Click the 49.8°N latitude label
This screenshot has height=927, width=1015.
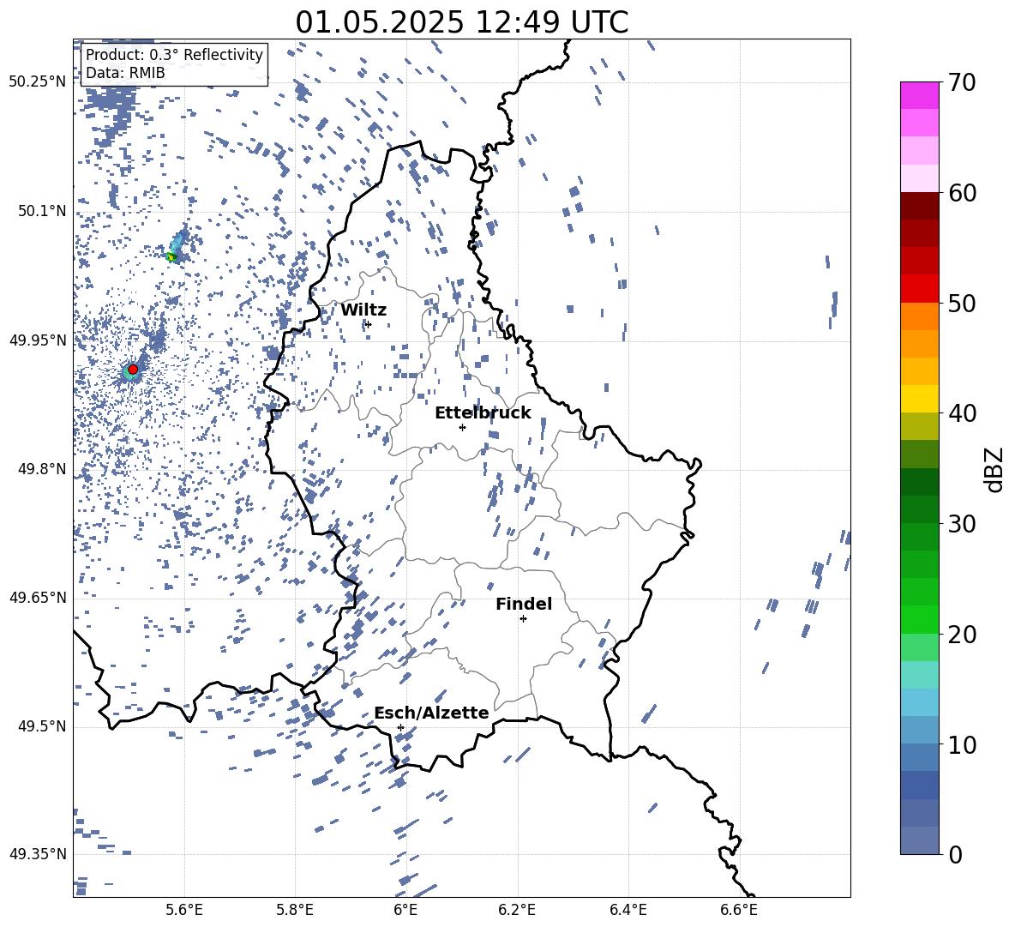(41, 469)
